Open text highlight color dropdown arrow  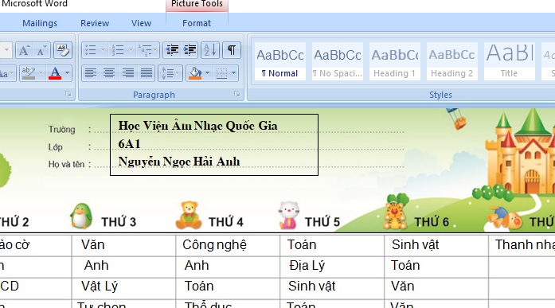click(x=41, y=73)
